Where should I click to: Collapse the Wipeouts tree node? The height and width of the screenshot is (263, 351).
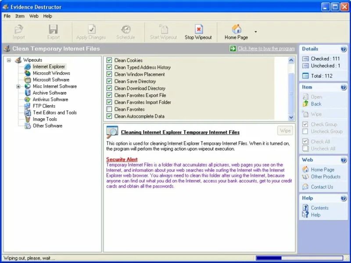click(9, 60)
